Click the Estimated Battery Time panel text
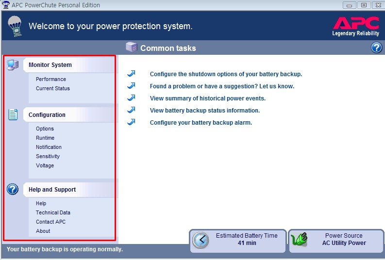The height and width of the screenshot is (260, 385). 247,239
